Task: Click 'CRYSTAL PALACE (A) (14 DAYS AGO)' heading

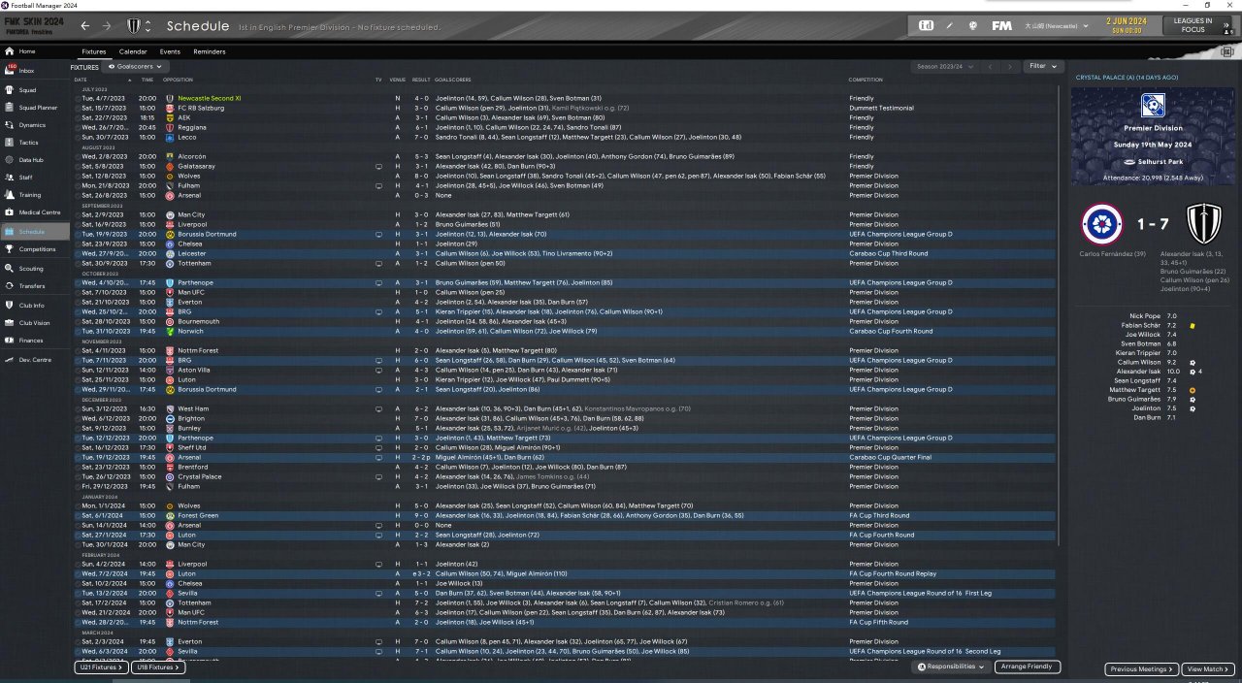Action: pos(1128,77)
